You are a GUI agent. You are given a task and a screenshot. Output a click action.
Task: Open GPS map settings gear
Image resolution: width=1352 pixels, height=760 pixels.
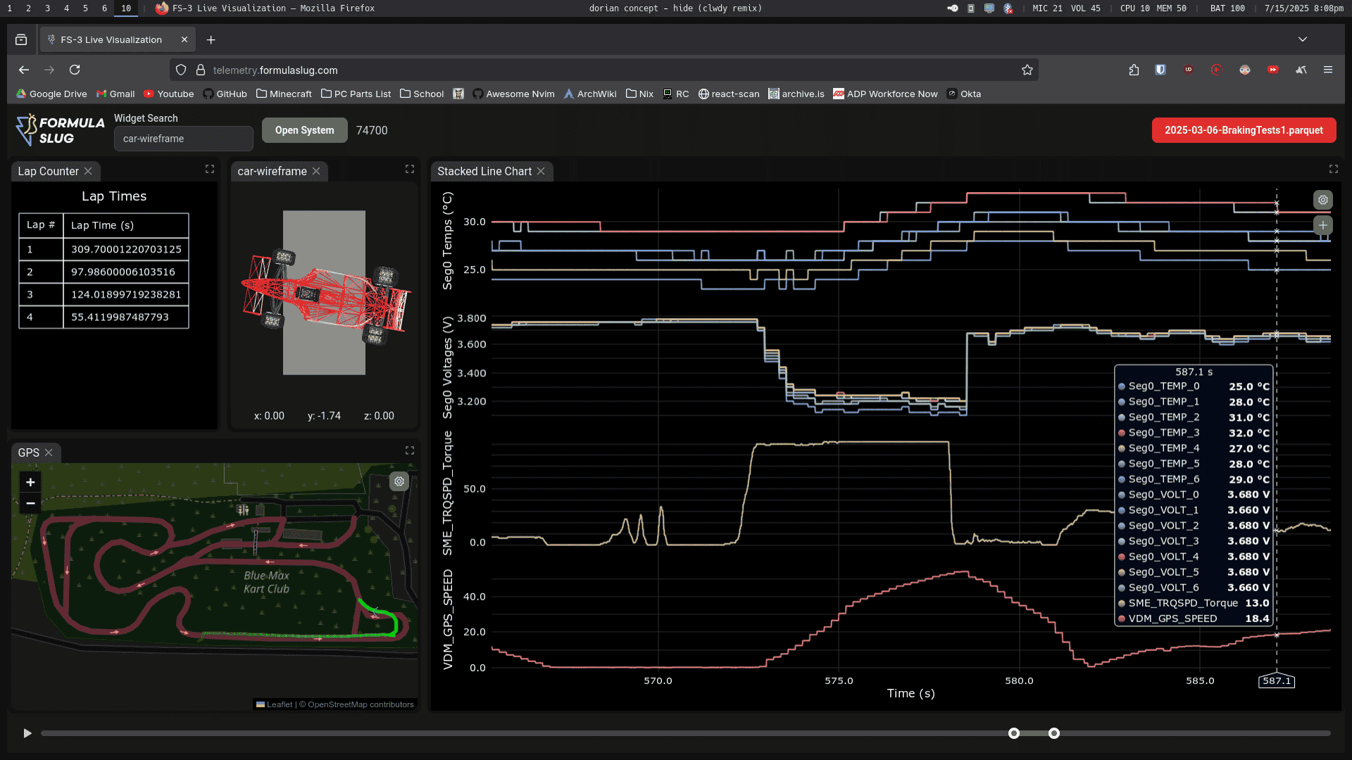[399, 481]
